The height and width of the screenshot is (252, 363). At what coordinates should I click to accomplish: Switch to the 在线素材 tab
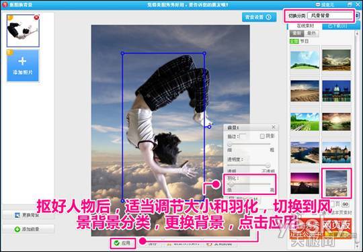(x=305, y=26)
